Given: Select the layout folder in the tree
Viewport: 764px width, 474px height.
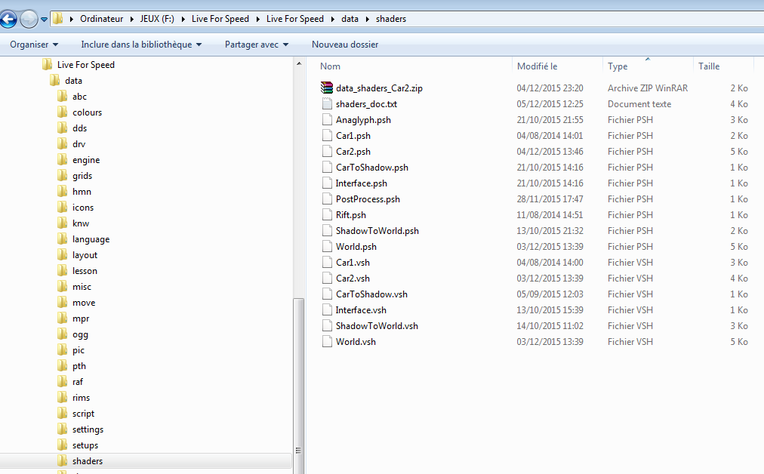Looking at the screenshot, I should point(85,255).
